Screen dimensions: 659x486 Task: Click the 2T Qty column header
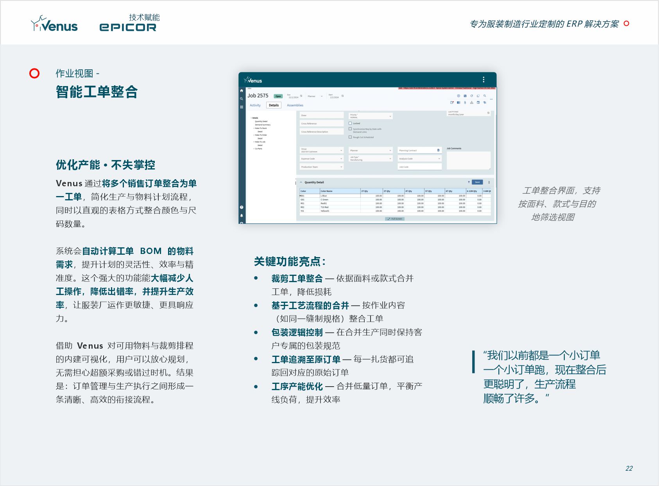pos(371,191)
